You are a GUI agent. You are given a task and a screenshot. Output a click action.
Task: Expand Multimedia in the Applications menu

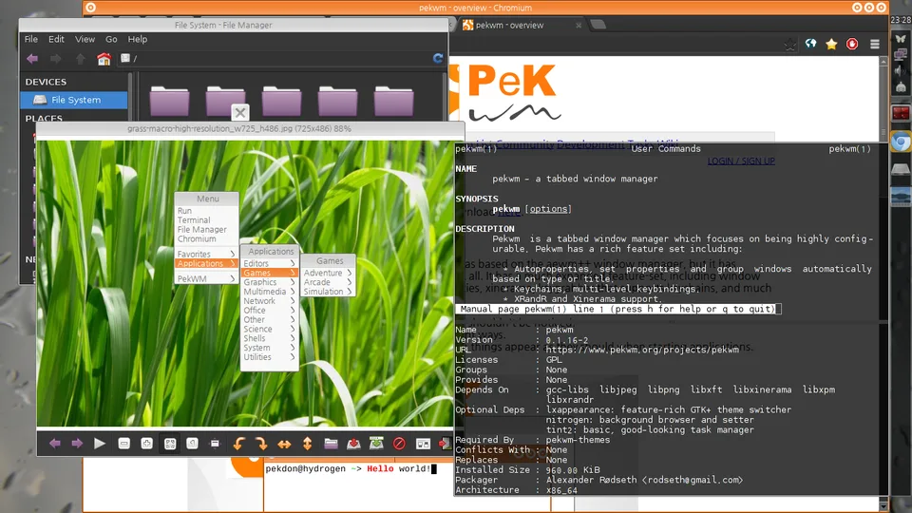point(269,292)
